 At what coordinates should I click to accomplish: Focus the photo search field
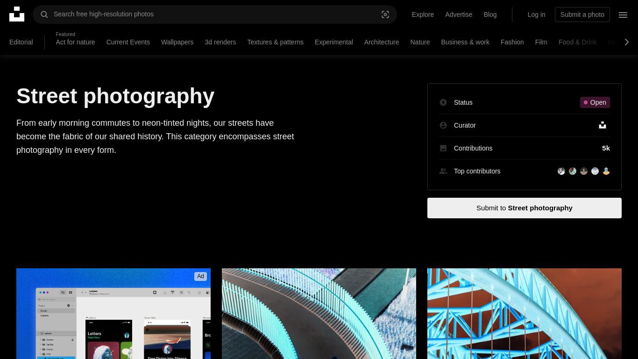214,14
